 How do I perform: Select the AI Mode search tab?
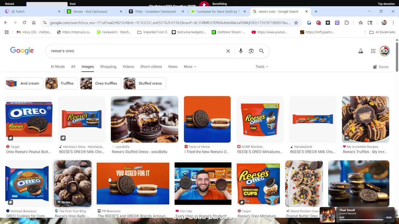(x=58, y=67)
